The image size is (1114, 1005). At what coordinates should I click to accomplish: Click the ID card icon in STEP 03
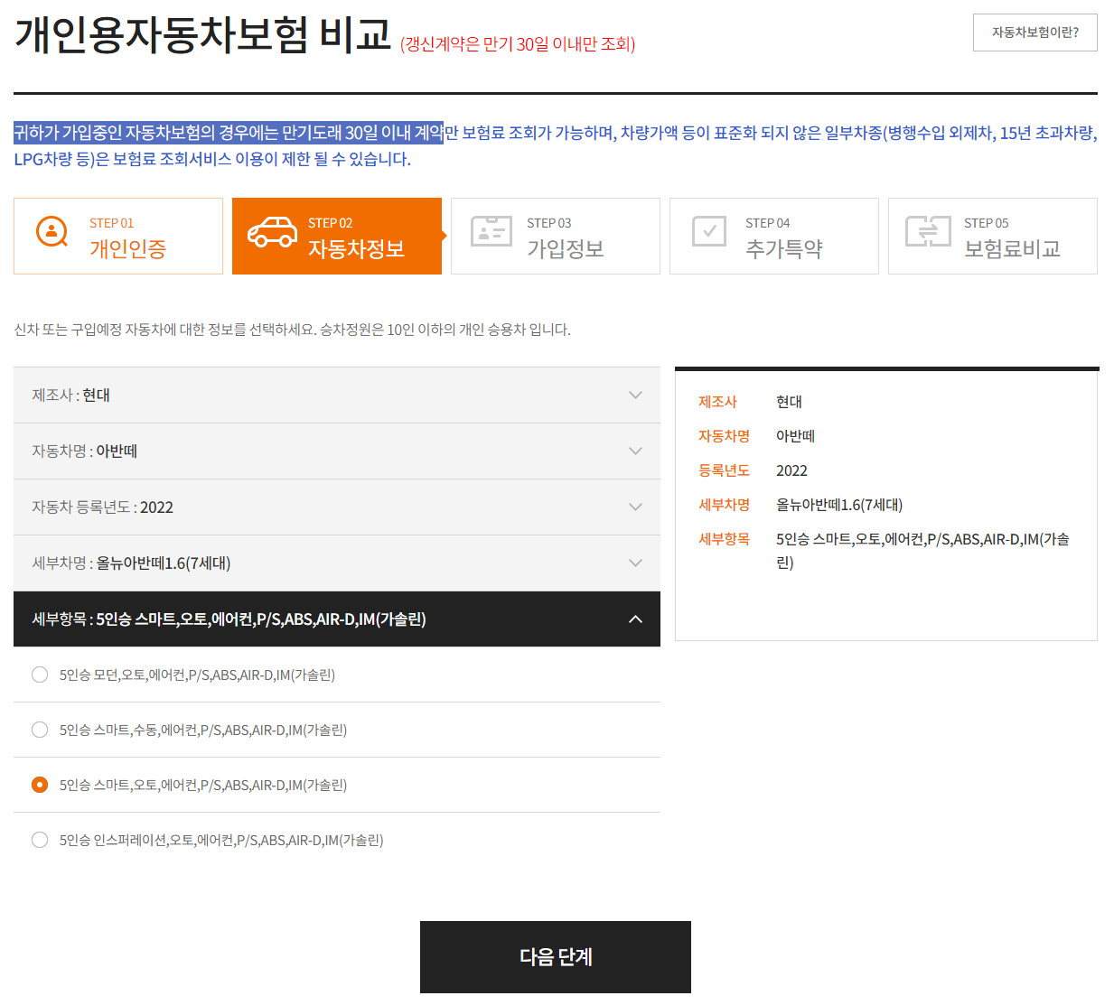tap(491, 232)
